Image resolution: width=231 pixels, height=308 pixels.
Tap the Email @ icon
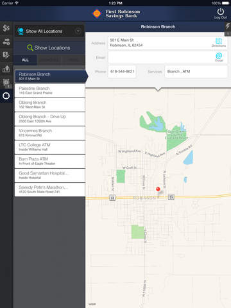pyautogui.click(x=219, y=57)
